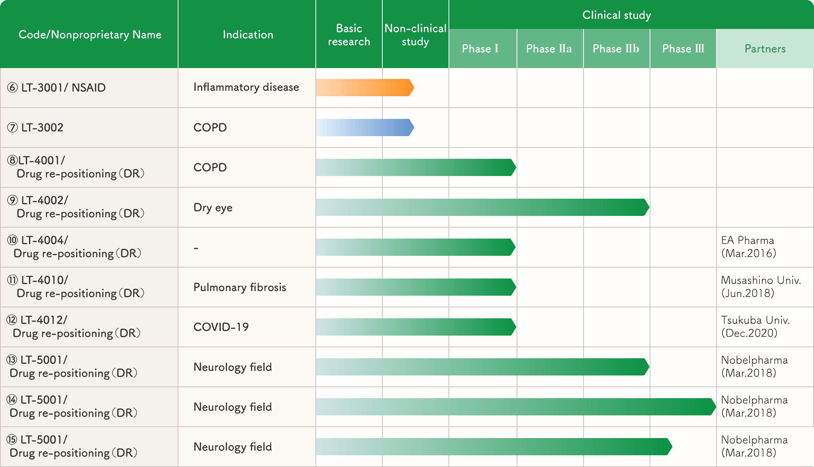Click the Code/Nonproprietary Name column header
Screen dimensions: 814x467
(x=89, y=34)
